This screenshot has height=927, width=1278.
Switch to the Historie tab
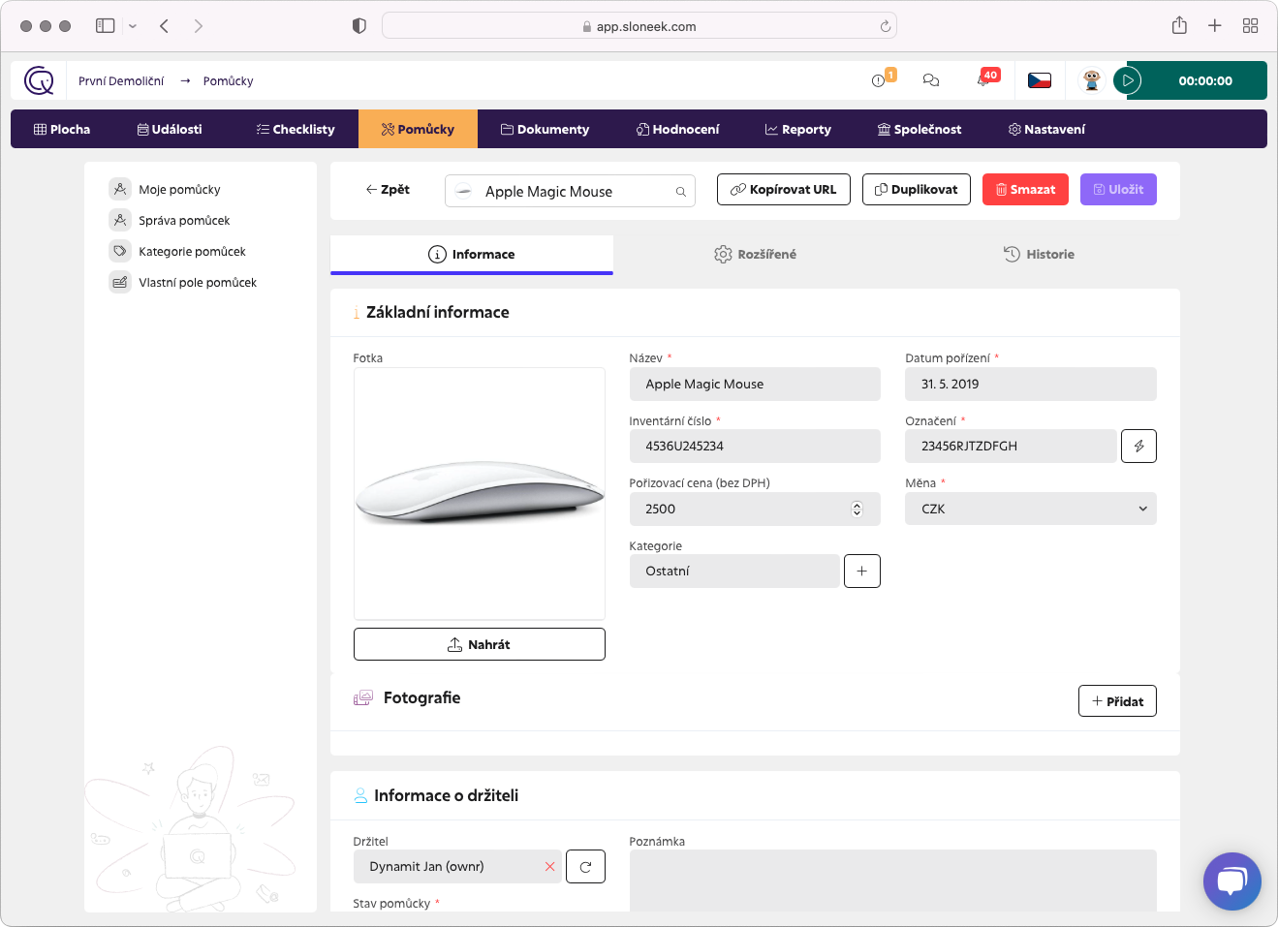[1039, 254]
